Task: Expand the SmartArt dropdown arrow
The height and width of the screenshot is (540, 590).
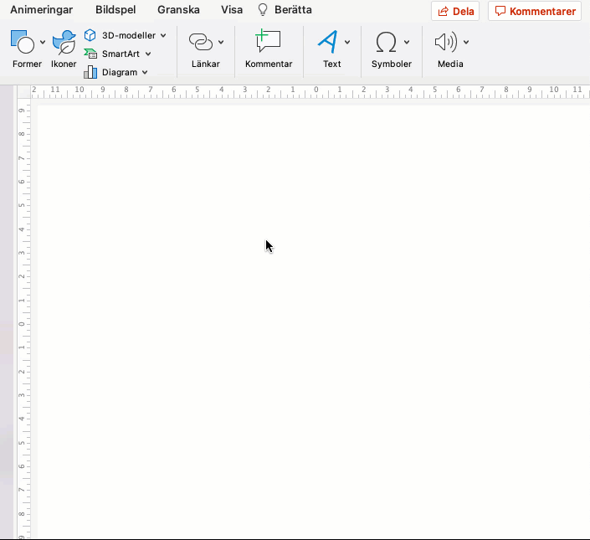Action: click(148, 54)
